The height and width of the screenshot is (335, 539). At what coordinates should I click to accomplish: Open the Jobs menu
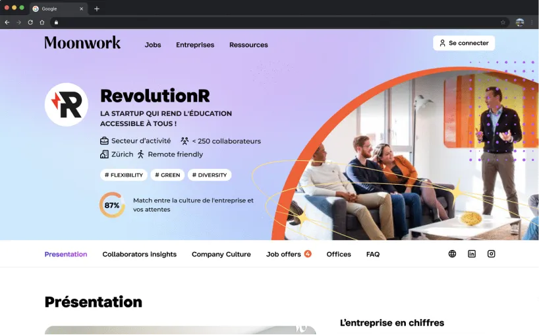point(153,45)
